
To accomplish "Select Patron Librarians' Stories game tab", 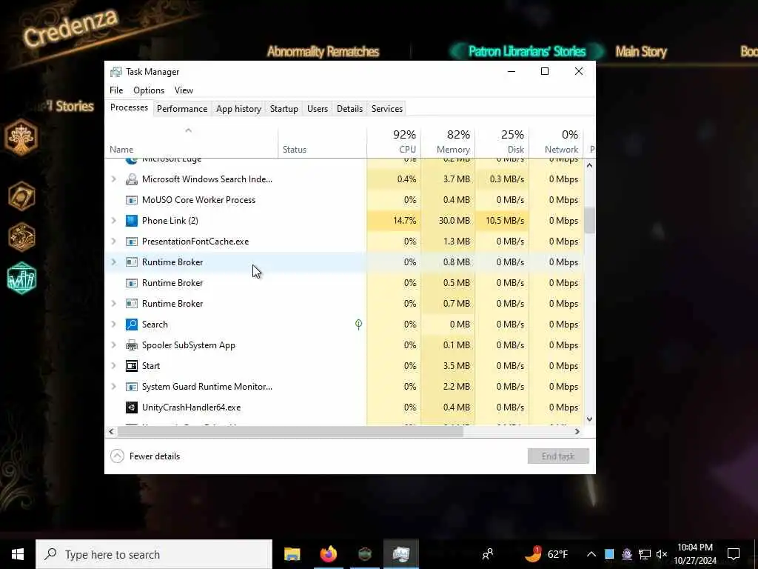I will point(527,51).
